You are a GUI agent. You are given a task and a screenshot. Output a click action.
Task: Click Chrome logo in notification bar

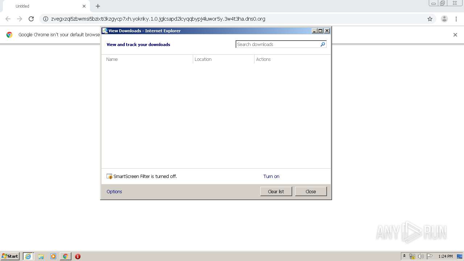[x=9, y=35]
